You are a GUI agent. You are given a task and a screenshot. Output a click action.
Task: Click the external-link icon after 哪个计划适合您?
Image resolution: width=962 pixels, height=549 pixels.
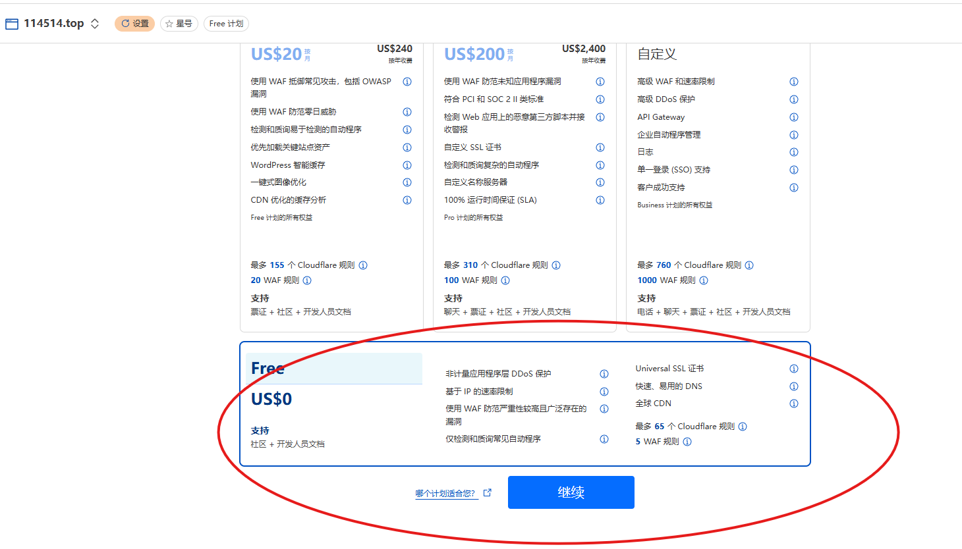488,492
